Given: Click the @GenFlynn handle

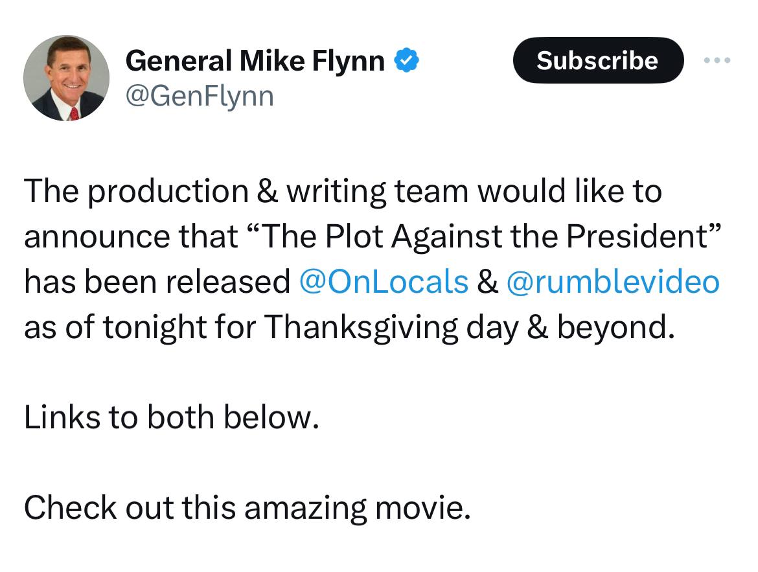Looking at the screenshot, I should [x=200, y=97].
